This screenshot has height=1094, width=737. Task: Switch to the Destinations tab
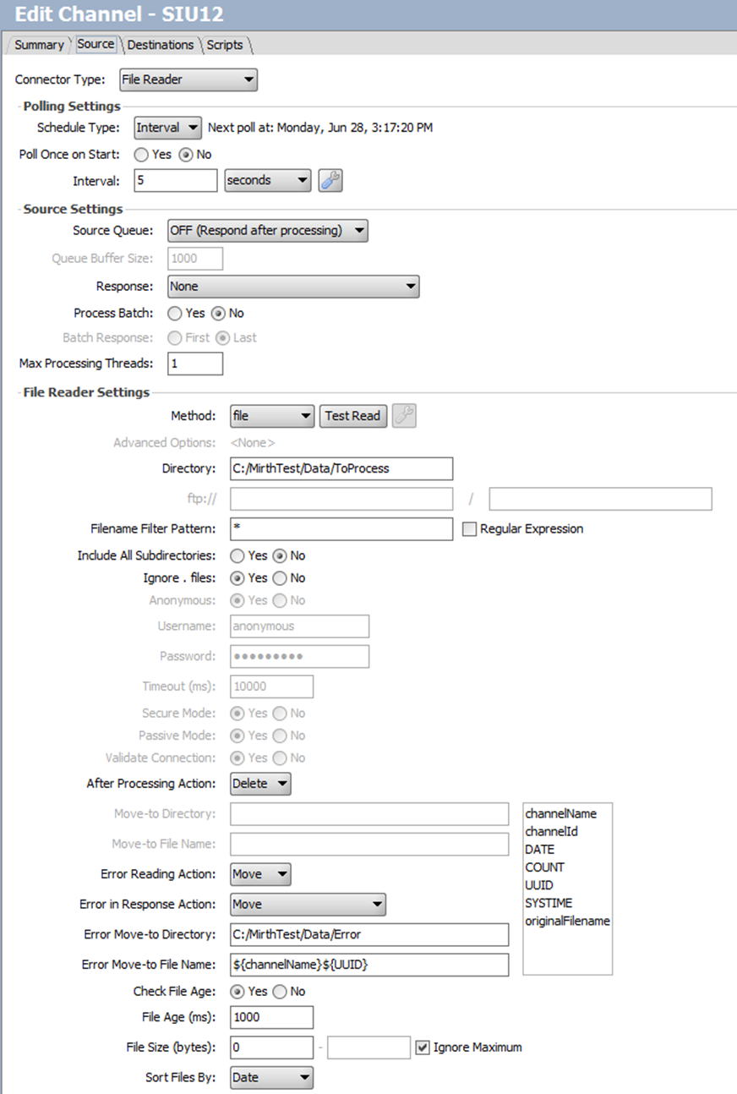(161, 45)
